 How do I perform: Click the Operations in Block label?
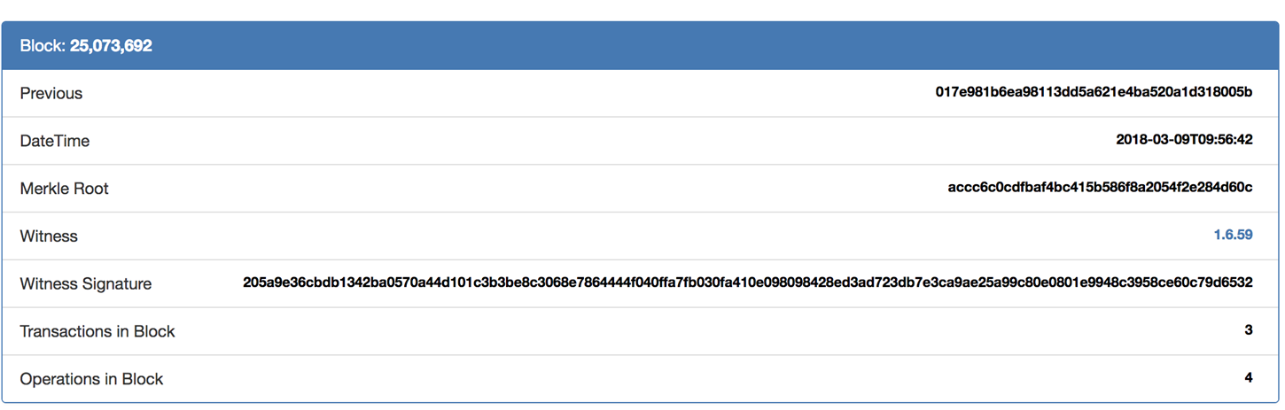[91, 379]
